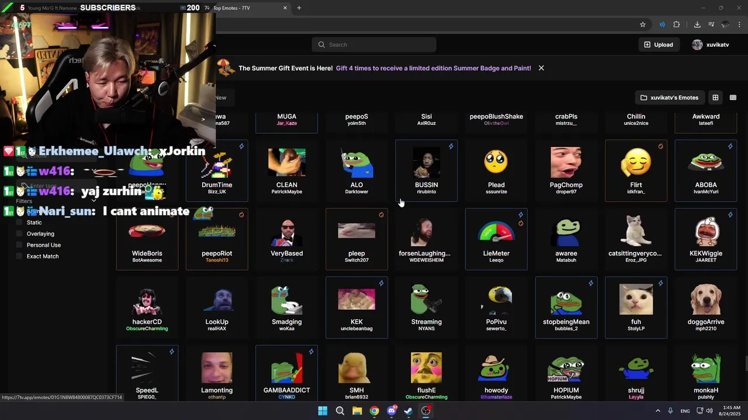Open the Chrome profile avatar
The image size is (748, 420).
(x=725, y=24)
